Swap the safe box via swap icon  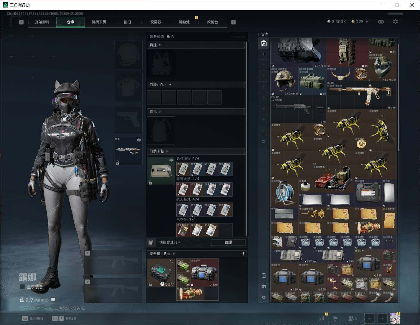171,261
